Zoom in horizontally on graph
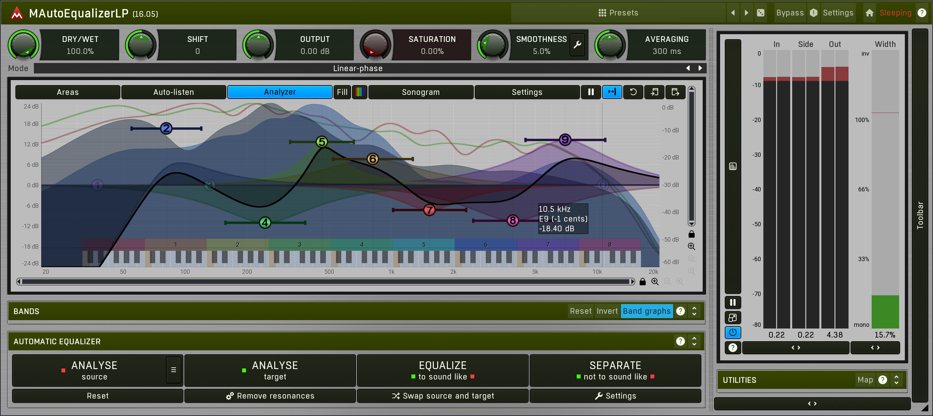933x416 pixels. click(655, 282)
